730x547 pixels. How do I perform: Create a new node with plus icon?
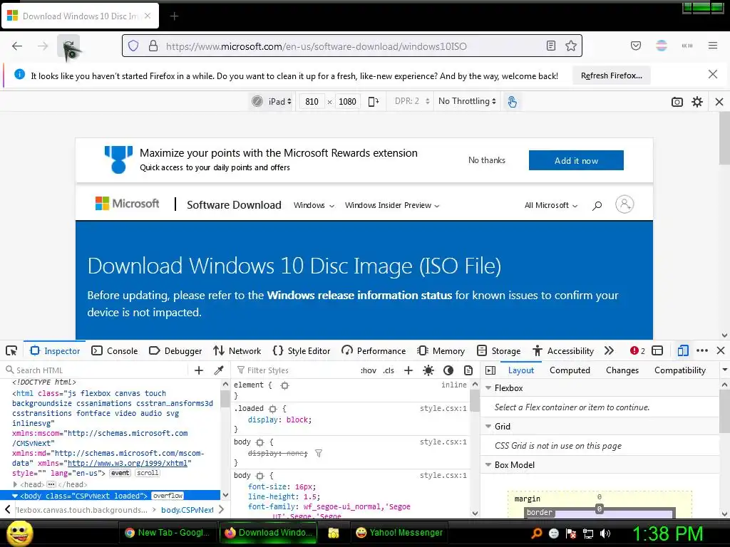click(199, 370)
